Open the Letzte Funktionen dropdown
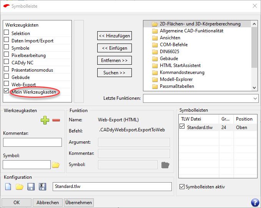This screenshot has height=208, width=261. 255,98
